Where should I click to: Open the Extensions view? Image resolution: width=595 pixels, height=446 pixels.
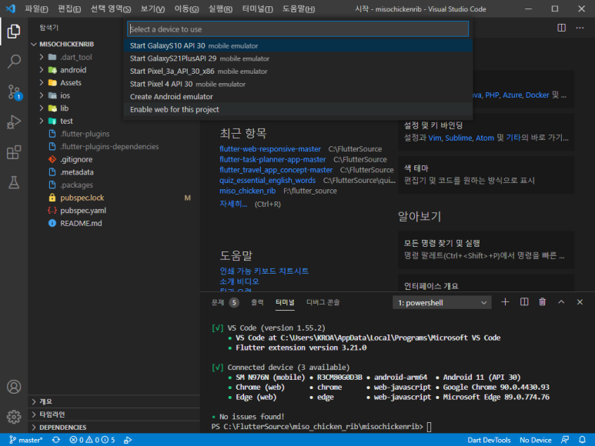click(14, 152)
